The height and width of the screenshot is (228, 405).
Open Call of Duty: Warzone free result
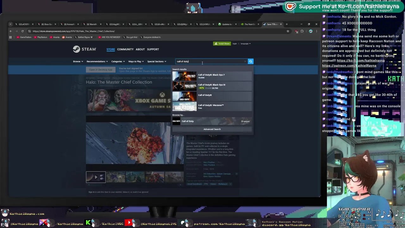(x=212, y=106)
